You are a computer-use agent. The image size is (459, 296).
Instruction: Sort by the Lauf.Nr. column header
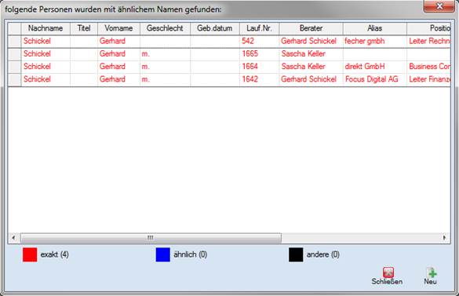click(x=260, y=28)
